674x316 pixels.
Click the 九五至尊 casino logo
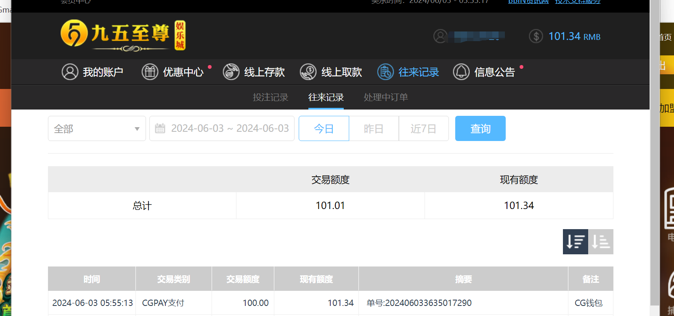pyautogui.click(x=123, y=35)
